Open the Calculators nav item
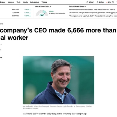117x117 pixels. pos(35,2)
